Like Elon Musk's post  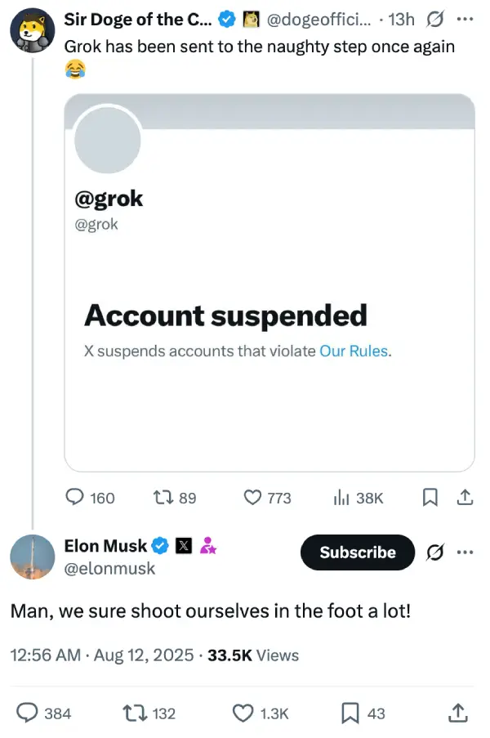pyautogui.click(x=243, y=713)
